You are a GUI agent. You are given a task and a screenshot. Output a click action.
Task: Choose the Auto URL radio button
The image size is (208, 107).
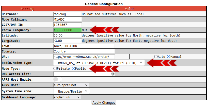point(156,57)
